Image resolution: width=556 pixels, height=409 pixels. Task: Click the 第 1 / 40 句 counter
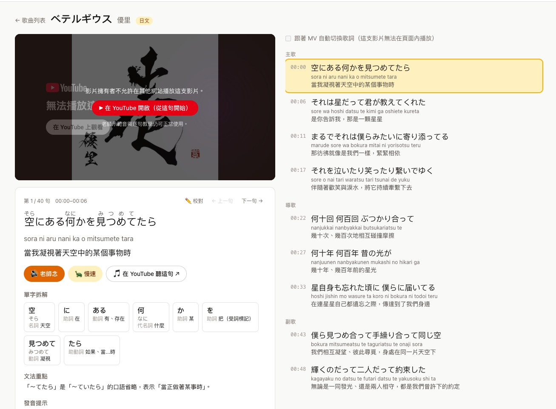coord(37,201)
